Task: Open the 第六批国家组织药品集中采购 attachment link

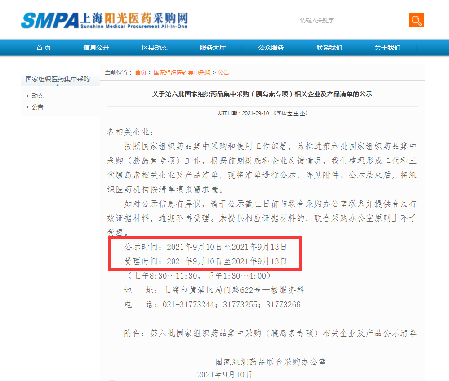Action: click(x=283, y=333)
